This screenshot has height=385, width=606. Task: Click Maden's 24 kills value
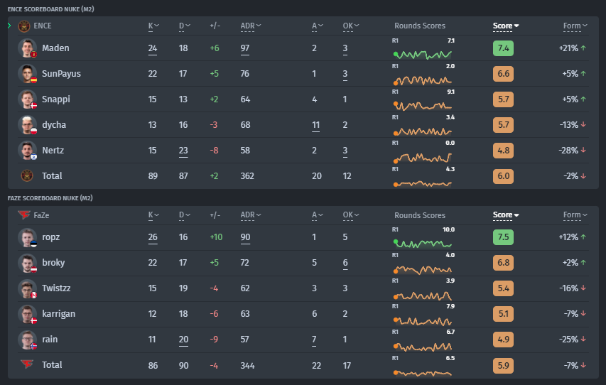click(x=153, y=48)
